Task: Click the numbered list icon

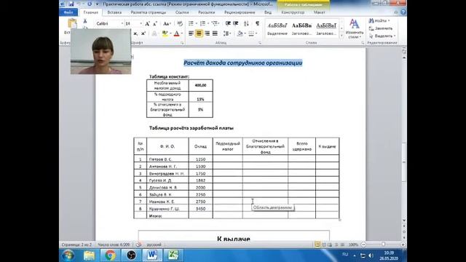Action: point(203,23)
